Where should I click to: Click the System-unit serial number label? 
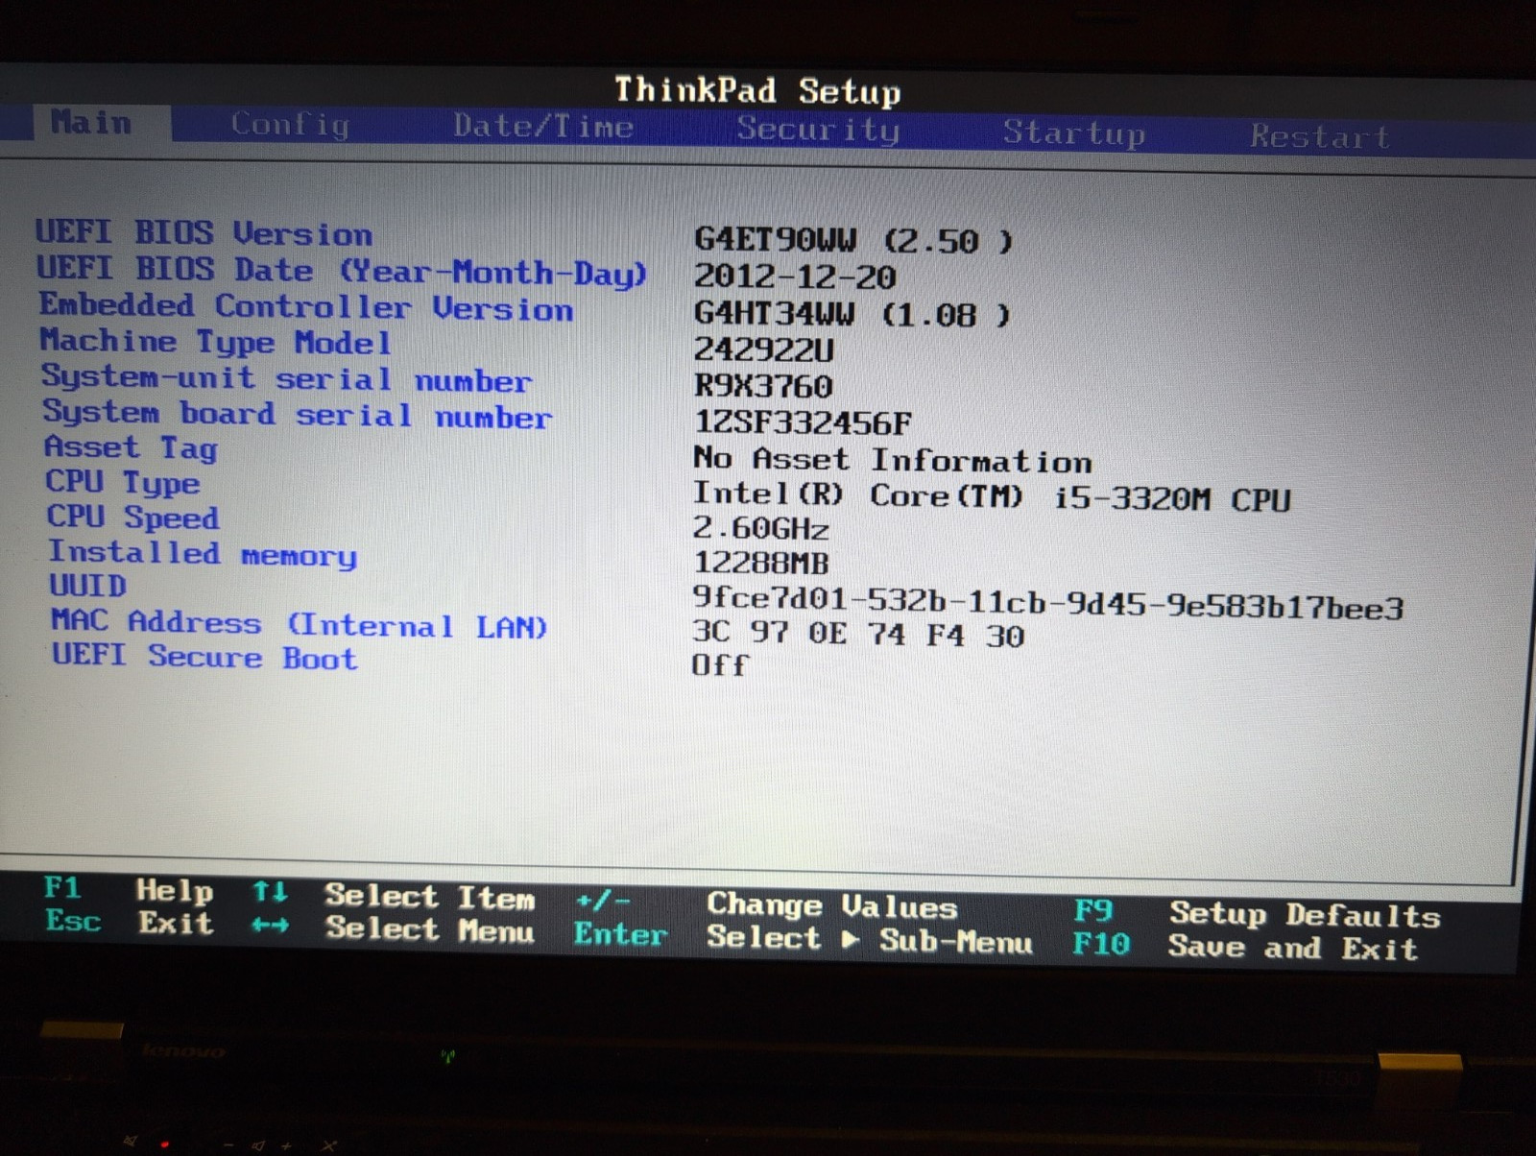[x=286, y=378]
